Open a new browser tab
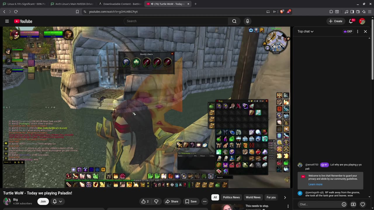 pos(195,4)
